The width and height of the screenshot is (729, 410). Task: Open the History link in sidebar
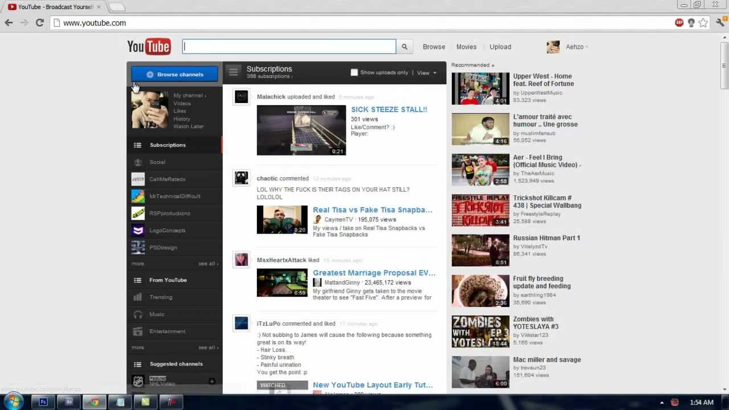[x=182, y=119]
